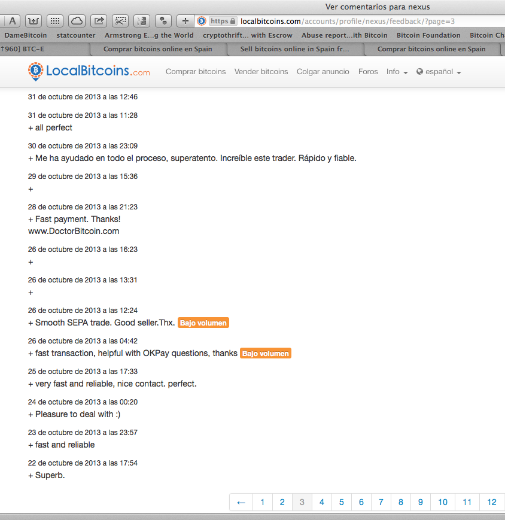Go to feedback page 10
The height and width of the screenshot is (520, 505).
click(x=443, y=502)
